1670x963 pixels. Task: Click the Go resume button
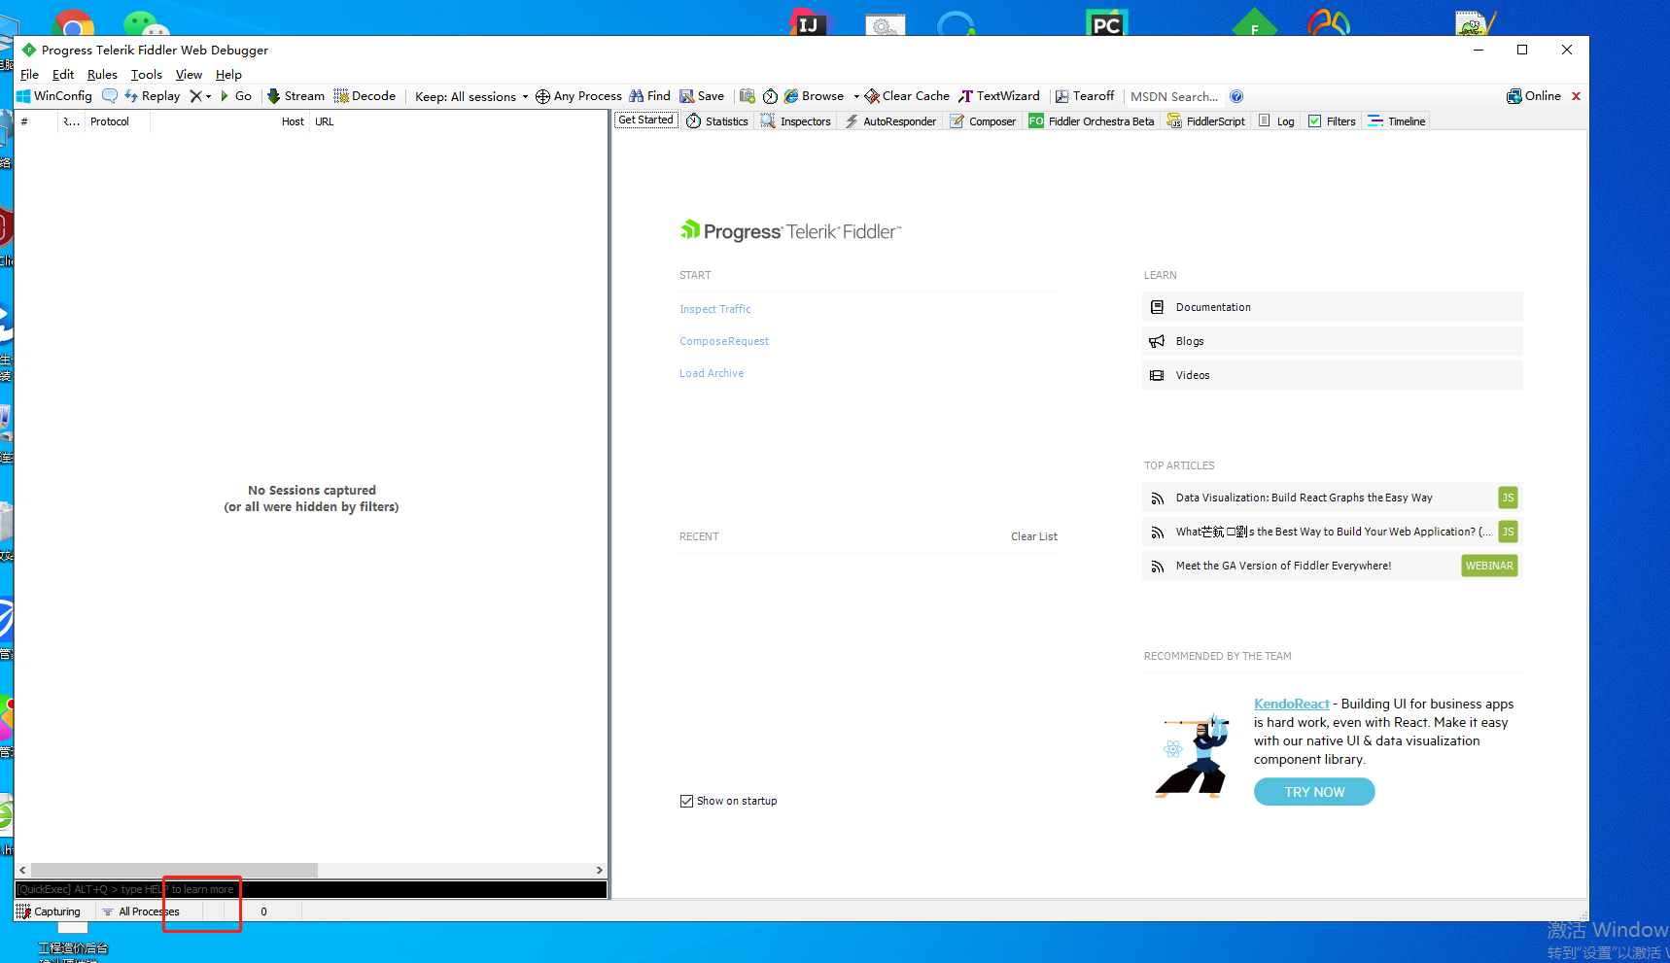[x=235, y=96]
